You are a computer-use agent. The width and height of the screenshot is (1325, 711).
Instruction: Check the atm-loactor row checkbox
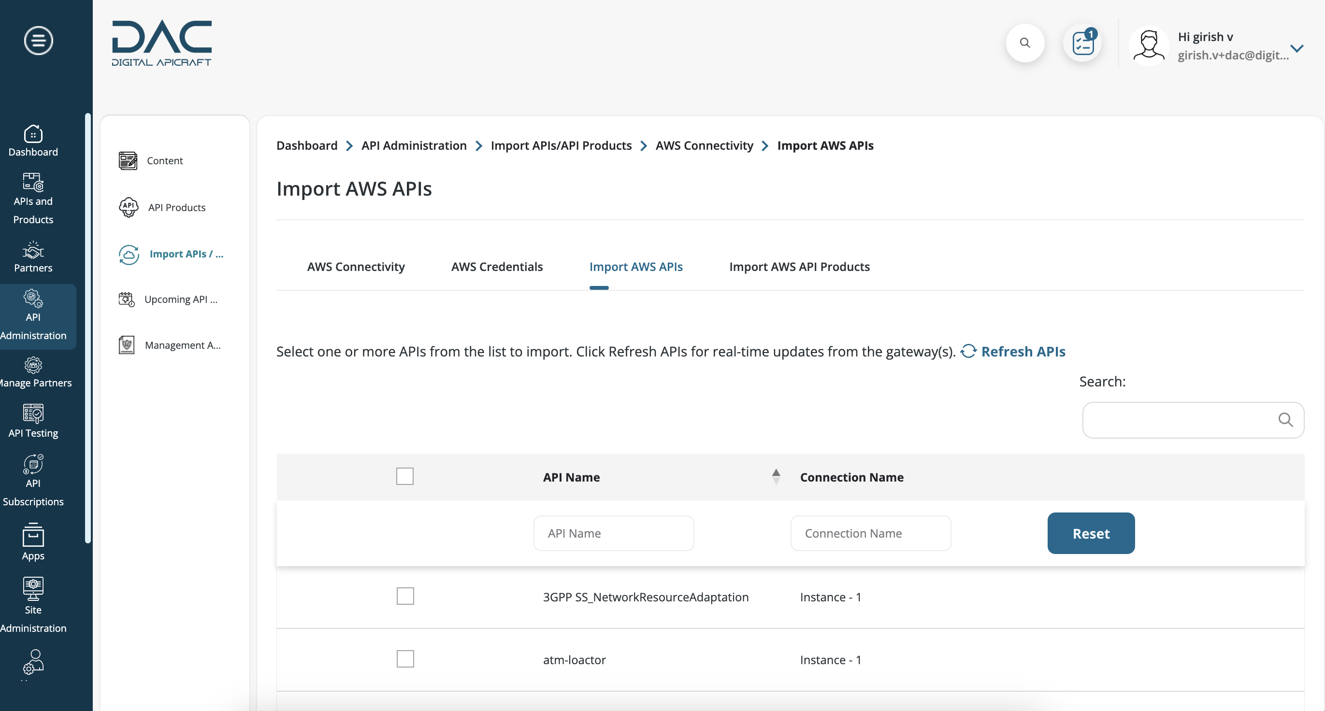click(x=405, y=659)
